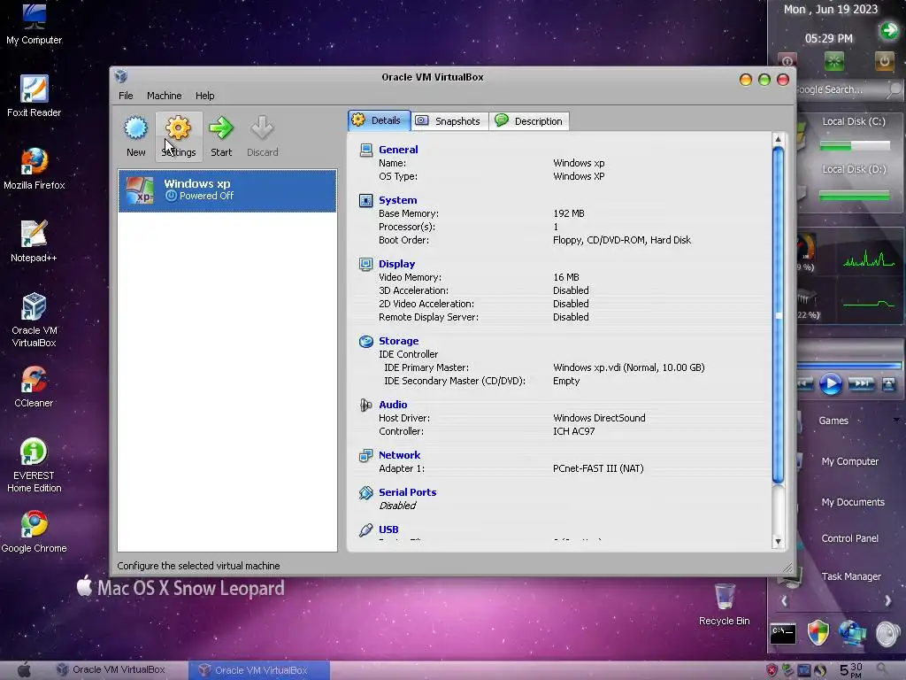
Task: Click the sidebar network globe icon
Action: tap(852, 633)
